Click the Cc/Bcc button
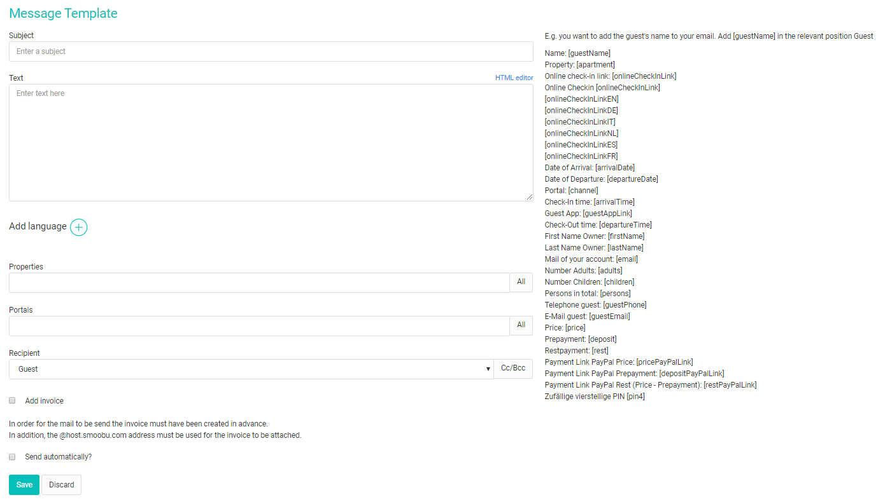The image size is (883, 502). coord(513,369)
